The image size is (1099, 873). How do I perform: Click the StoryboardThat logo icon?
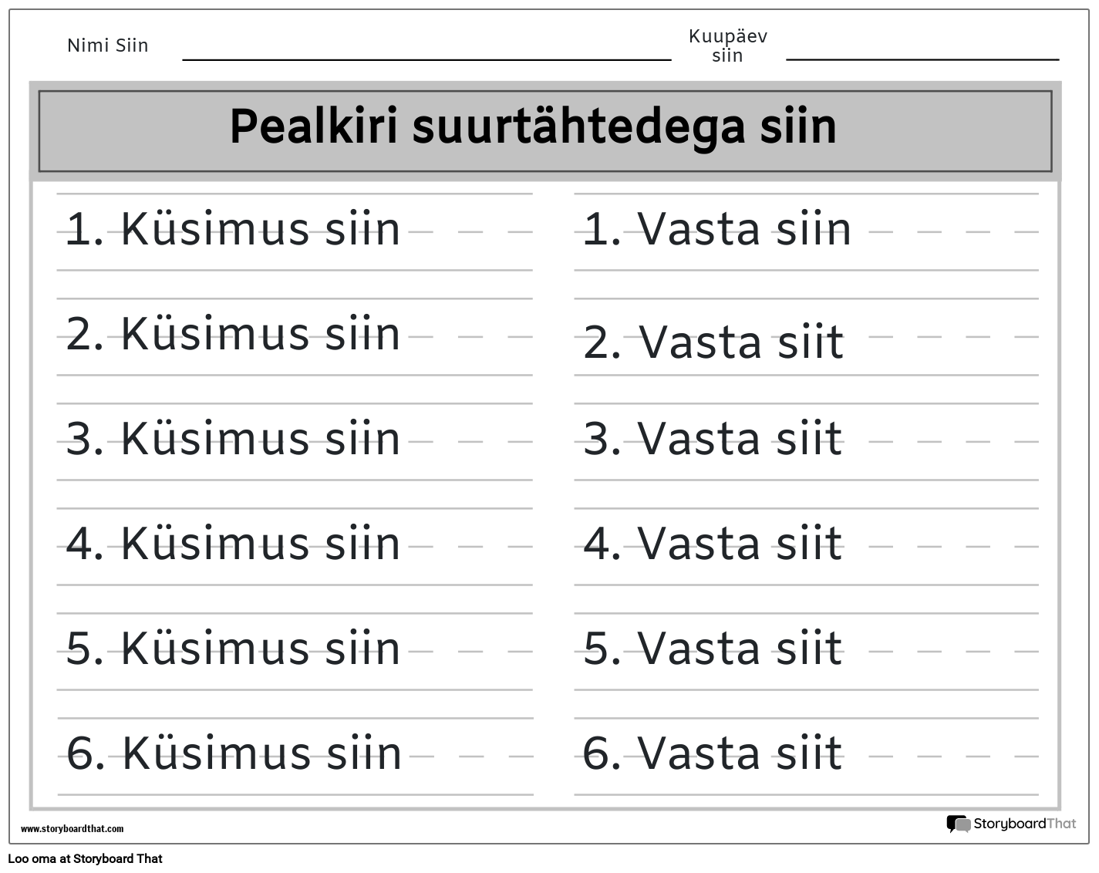click(x=959, y=824)
